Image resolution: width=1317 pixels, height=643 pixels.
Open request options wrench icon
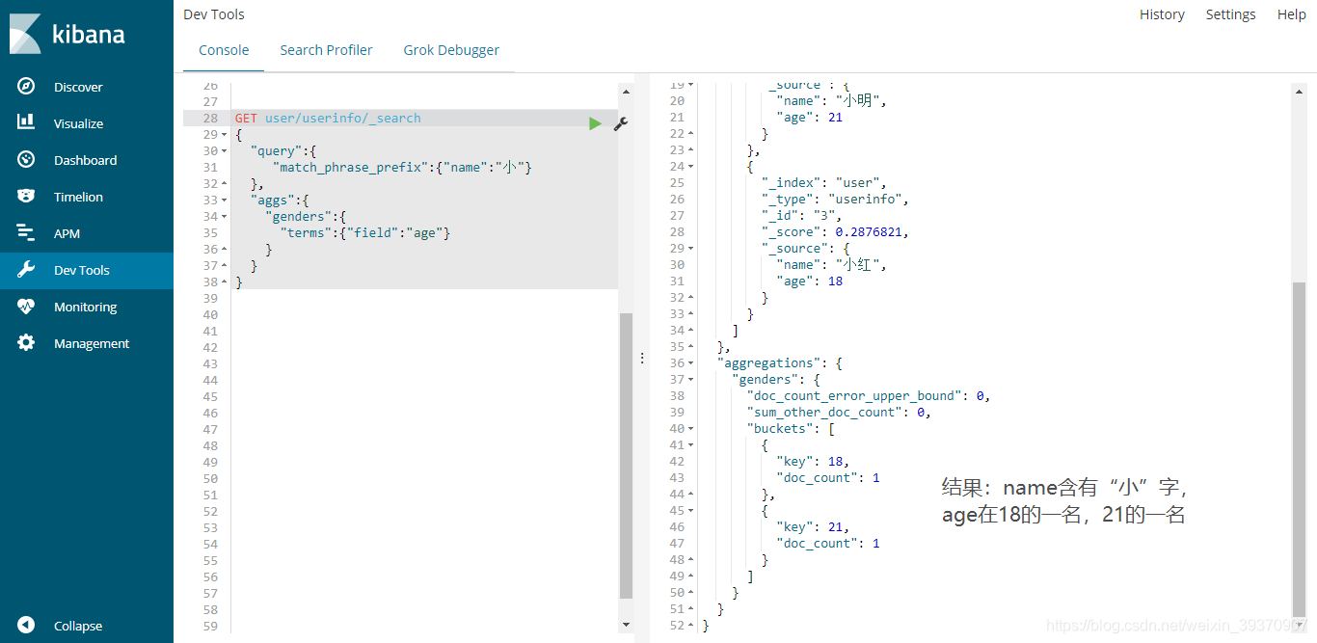click(621, 123)
